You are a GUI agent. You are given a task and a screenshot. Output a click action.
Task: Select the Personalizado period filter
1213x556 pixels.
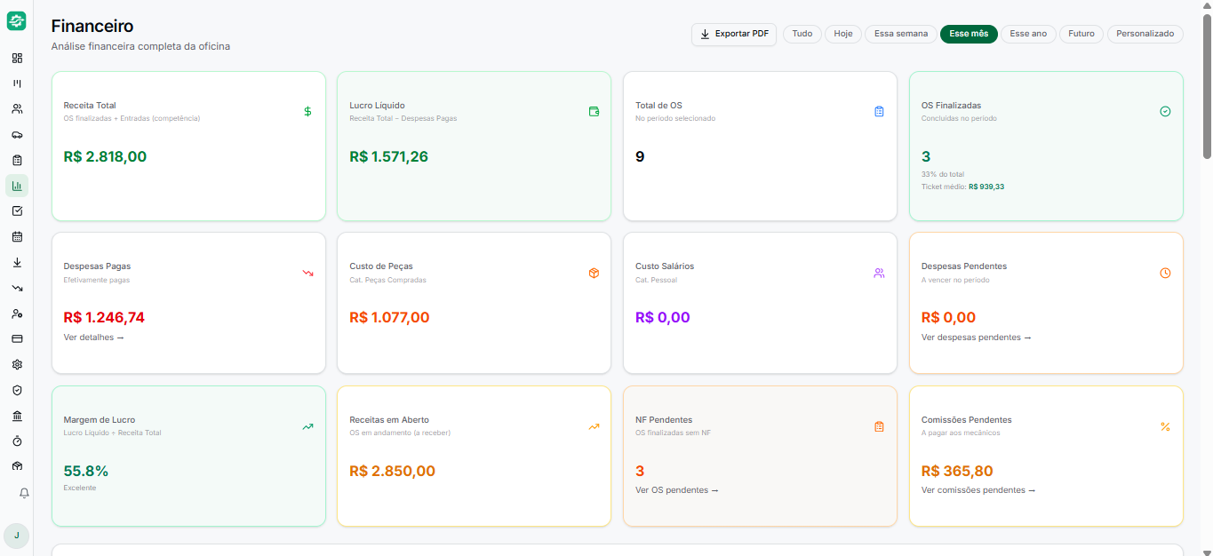tap(1145, 34)
